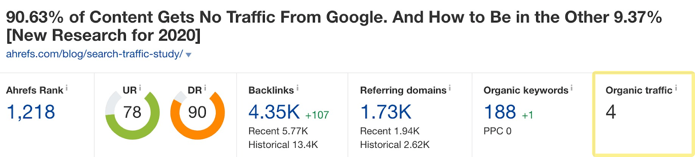This screenshot has width=695, height=157.
Task: Click info icon next to Referring domains
Action: pos(450,88)
